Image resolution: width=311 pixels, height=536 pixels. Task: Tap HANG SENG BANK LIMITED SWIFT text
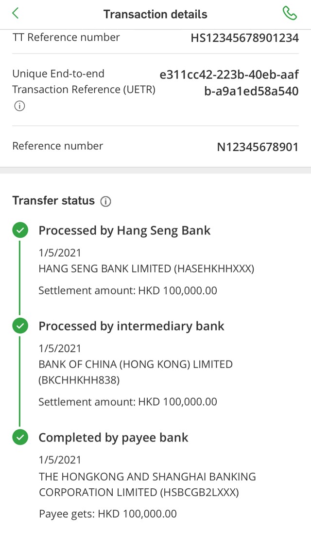tap(146, 268)
